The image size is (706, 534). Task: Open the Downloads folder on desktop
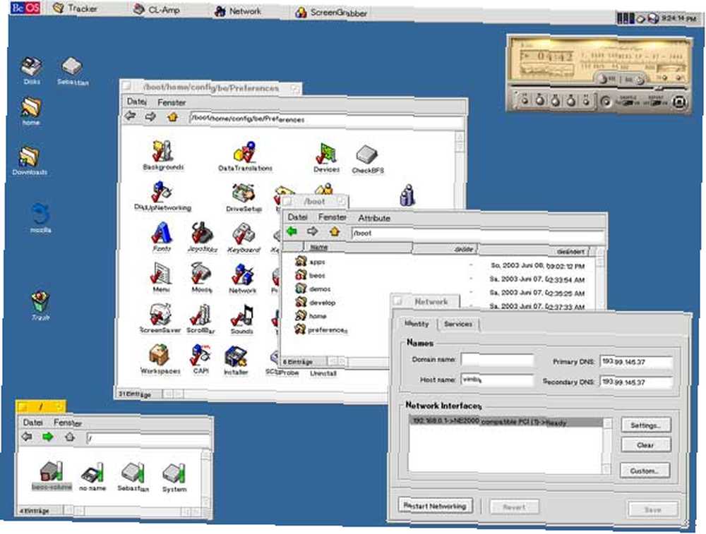tap(30, 161)
